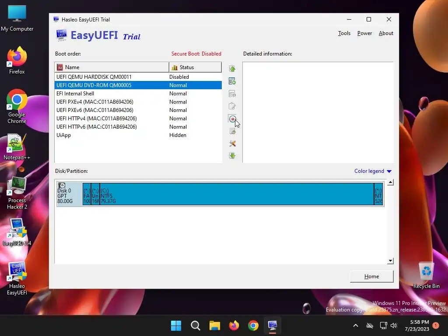Open Google Chrome desktop shortcut

17,106
